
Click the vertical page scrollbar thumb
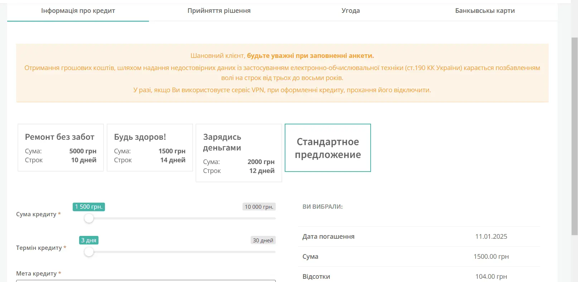(574, 136)
